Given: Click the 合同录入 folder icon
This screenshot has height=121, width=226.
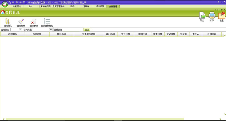Looking at the screenshot, I should pyautogui.click(x=8, y=21).
